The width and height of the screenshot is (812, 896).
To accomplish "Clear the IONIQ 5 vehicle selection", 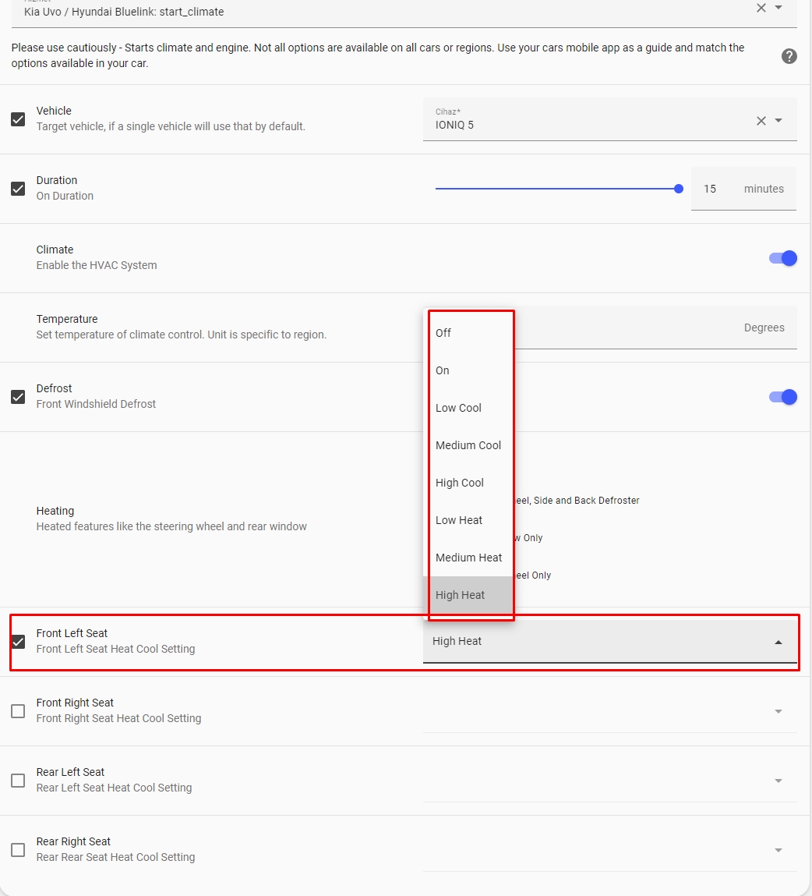I will pos(761,121).
